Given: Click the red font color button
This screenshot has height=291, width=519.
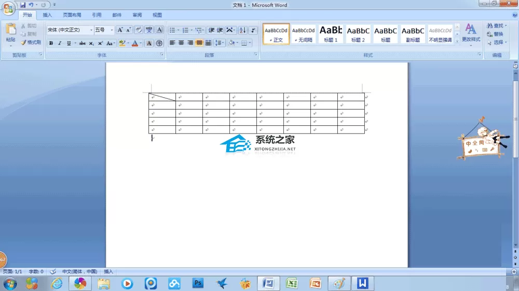Looking at the screenshot, I should (135, 43).
